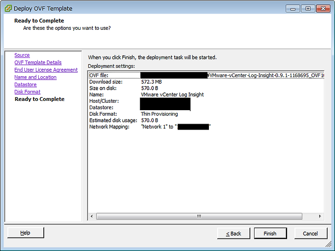This screenshot has width=335, height=251.
Task: Open the OVF Template Details step
Action: point(38,62)
